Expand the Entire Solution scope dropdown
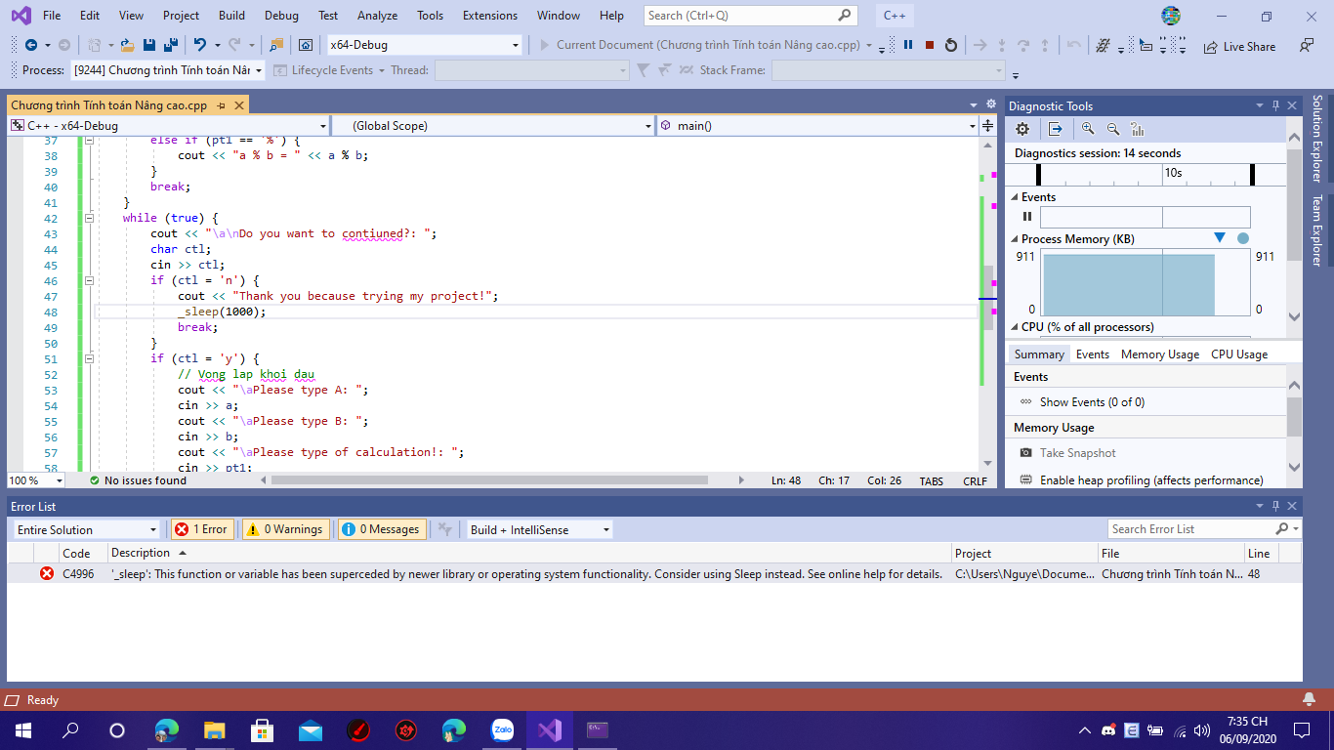 [86, 529]
